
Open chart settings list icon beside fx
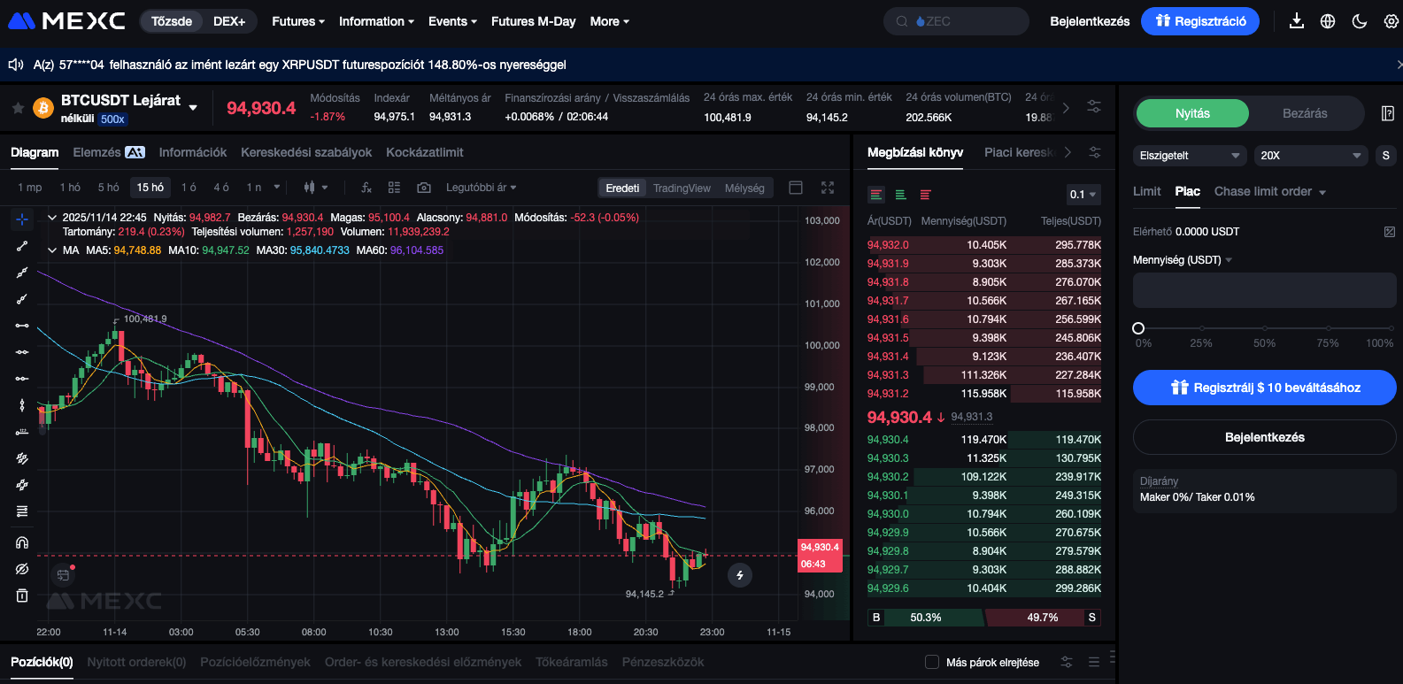click(395, 188)
